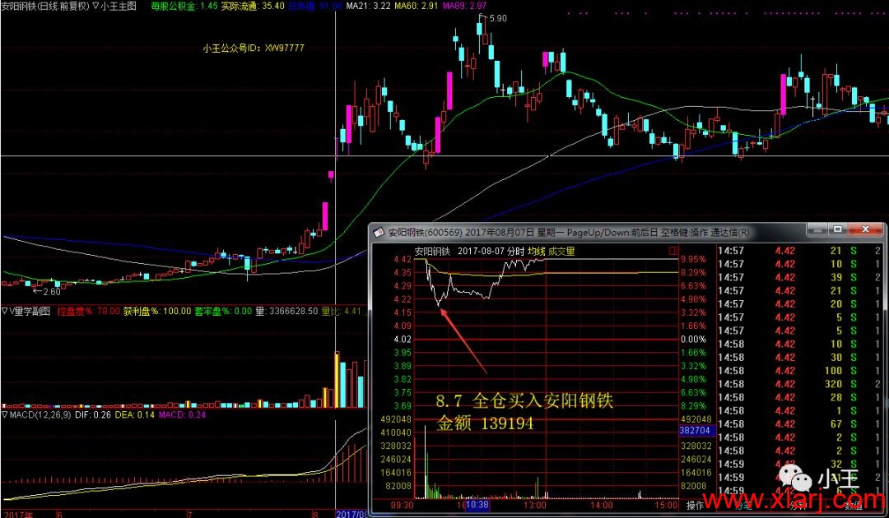This screenshot has height=518, width=889.
Task: Select the 10:38 time marker on intraday axis
Action: (x=477, y=505)
